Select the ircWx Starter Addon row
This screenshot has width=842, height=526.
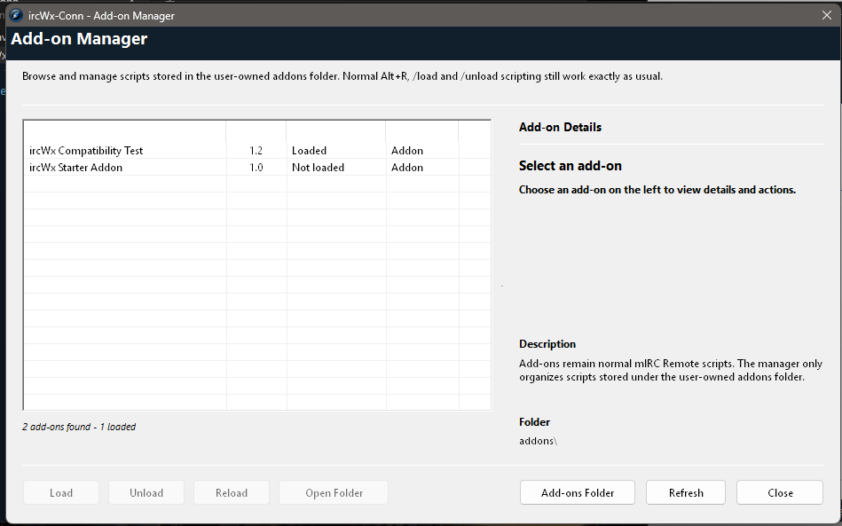[256, 168]
